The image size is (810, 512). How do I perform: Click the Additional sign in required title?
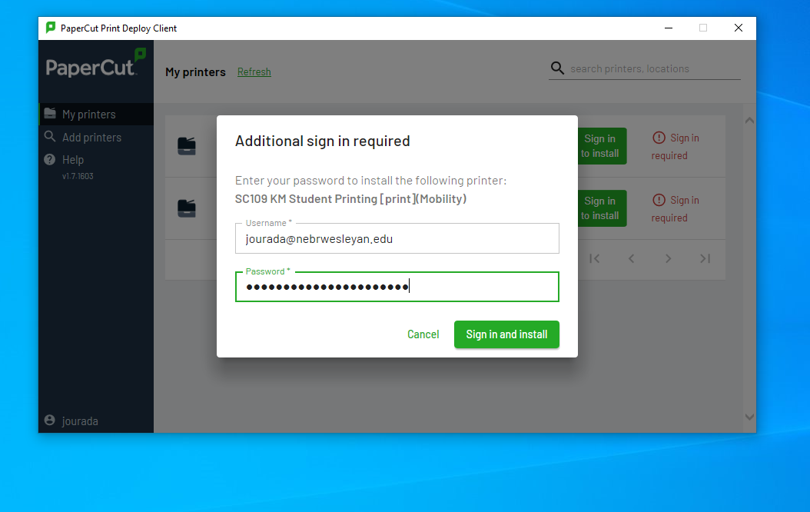coord(322,141)
